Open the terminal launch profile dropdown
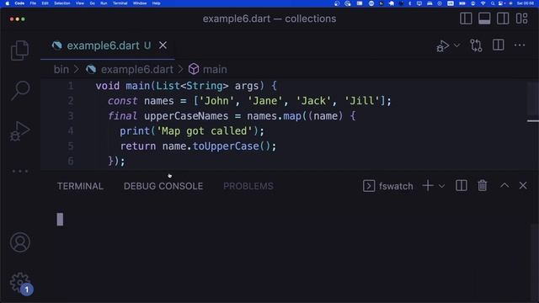 tap(441, 186)
